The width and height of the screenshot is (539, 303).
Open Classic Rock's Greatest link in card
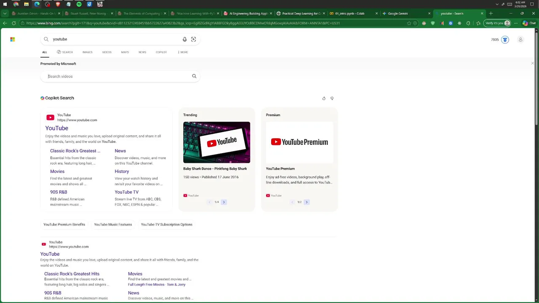pyautogui.click(x=75, y=151)
